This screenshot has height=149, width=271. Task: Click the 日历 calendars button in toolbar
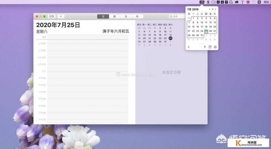tap(52, 16)
